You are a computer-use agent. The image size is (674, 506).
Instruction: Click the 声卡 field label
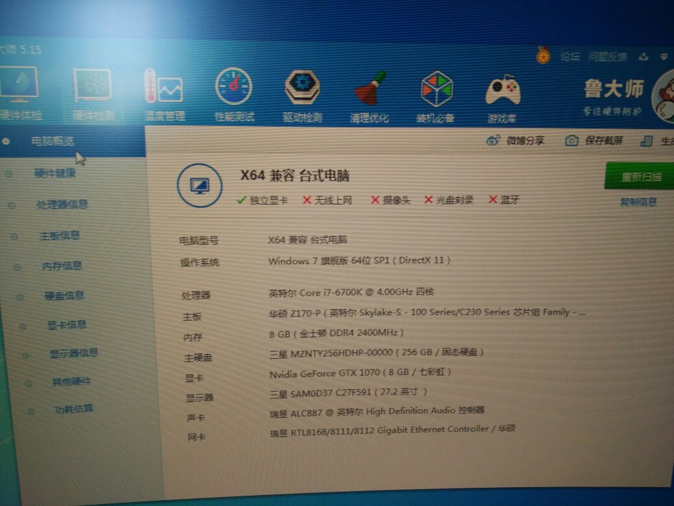196,417
